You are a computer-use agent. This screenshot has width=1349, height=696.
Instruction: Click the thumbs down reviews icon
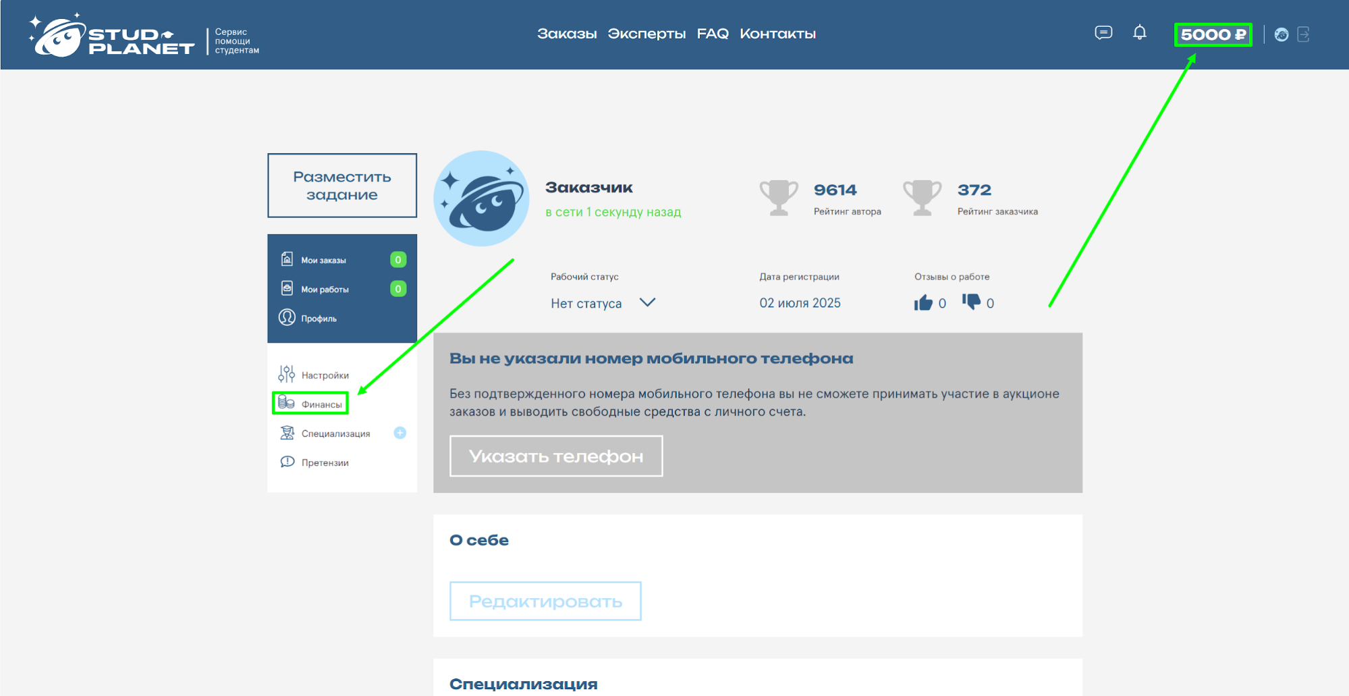coord(971,302)
